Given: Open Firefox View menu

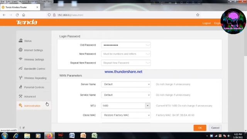Looking at the screenshot, I should [14, 2].
